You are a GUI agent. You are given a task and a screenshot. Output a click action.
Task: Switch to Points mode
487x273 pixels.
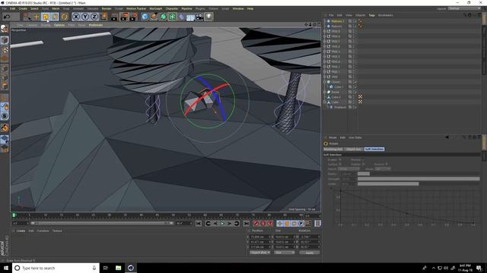(5, 68)
